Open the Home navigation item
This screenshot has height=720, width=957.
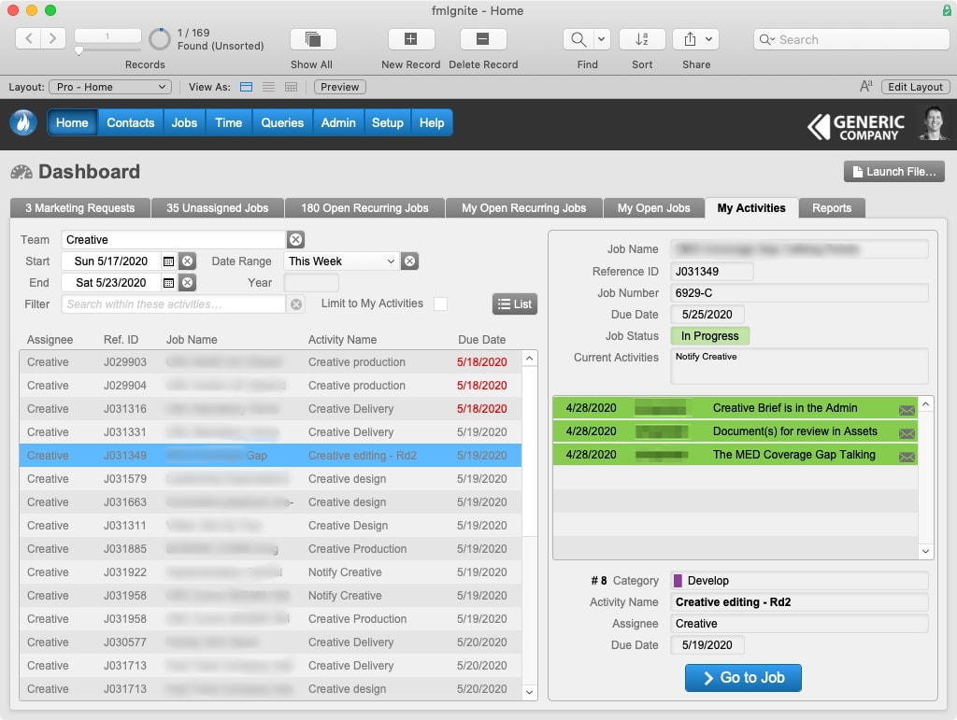[72, 122]
